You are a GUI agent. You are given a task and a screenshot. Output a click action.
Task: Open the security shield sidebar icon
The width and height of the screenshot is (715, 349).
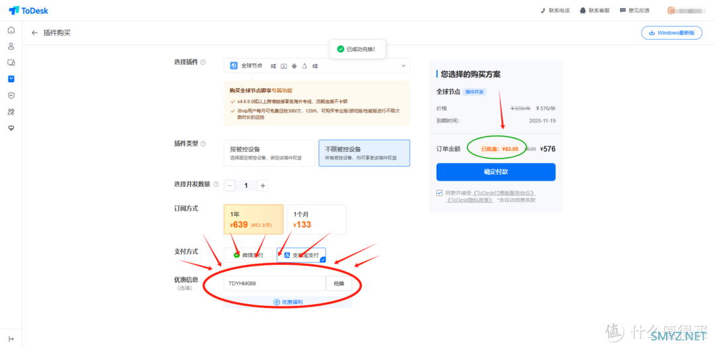[11, 95]
